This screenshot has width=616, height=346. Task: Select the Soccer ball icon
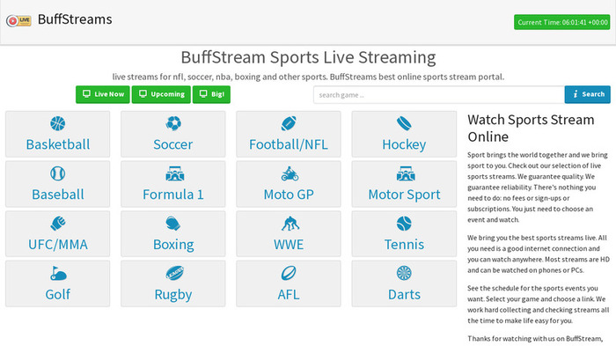click(x=173, y=123)
